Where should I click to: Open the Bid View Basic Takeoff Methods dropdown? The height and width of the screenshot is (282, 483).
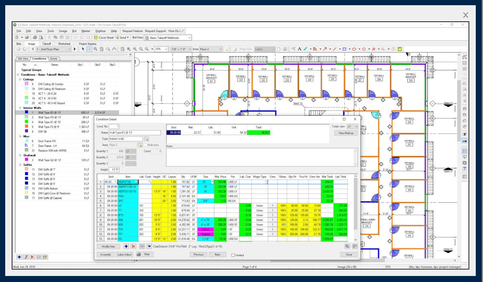point(189,37)
